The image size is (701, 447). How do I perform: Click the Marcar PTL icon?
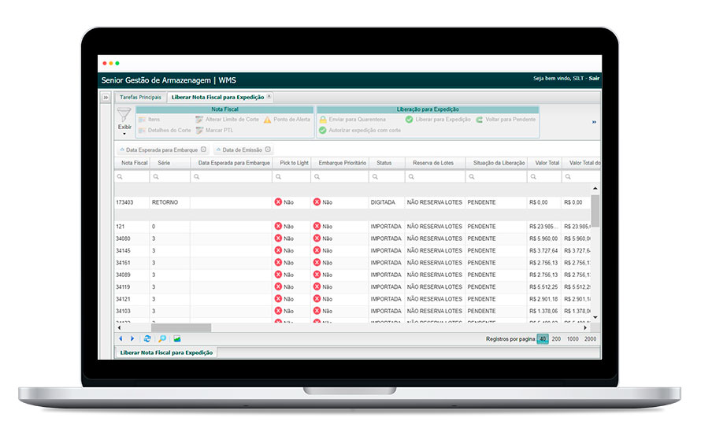click(x=199, y=131)
